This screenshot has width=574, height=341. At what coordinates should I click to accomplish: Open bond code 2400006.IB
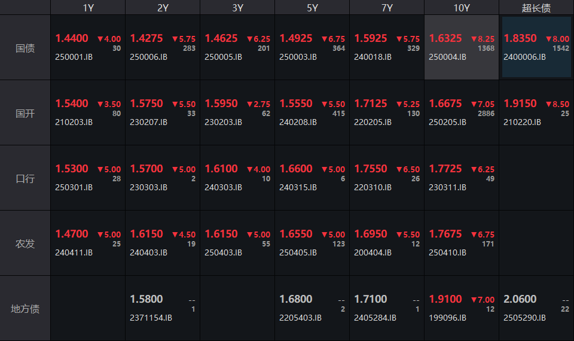click(524, 57)
